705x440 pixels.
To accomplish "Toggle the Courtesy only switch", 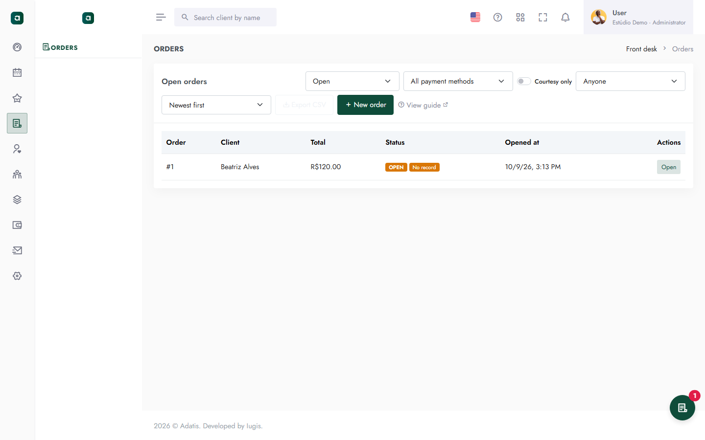I will click(x=524, y=81).
